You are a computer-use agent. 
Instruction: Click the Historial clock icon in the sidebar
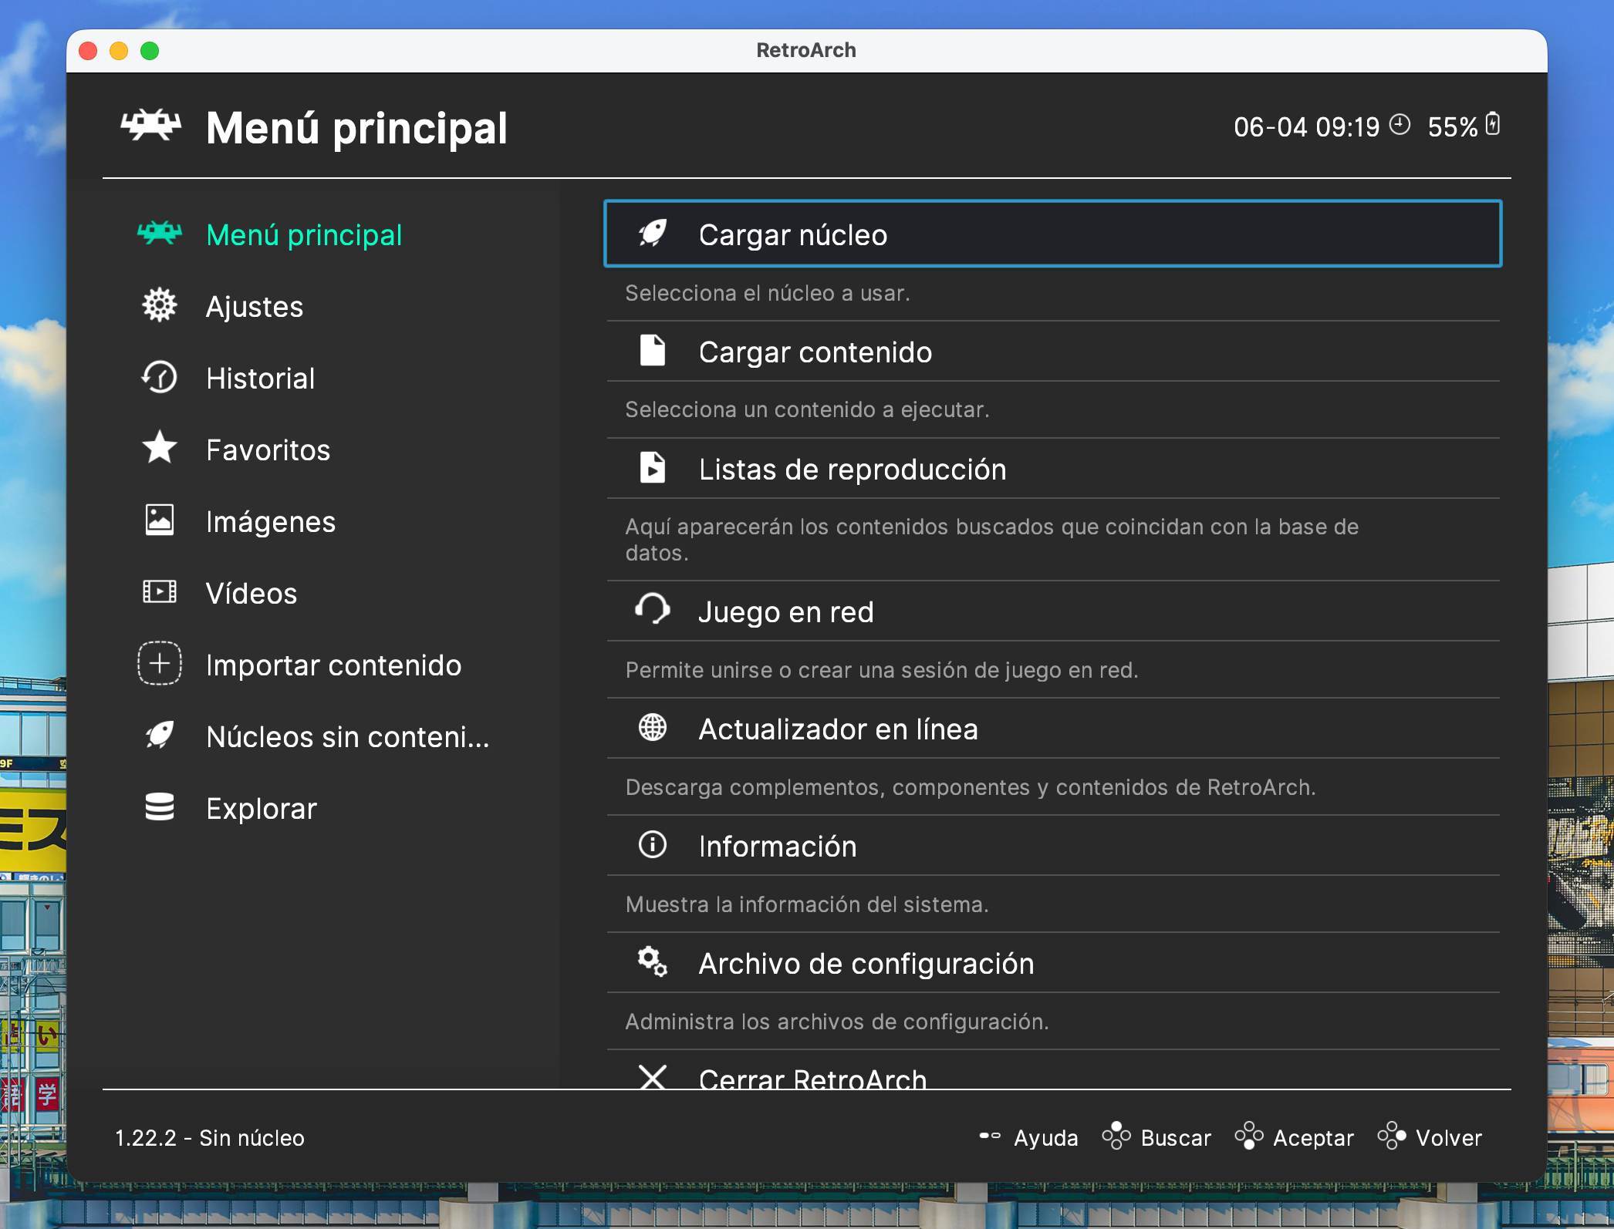160,378
